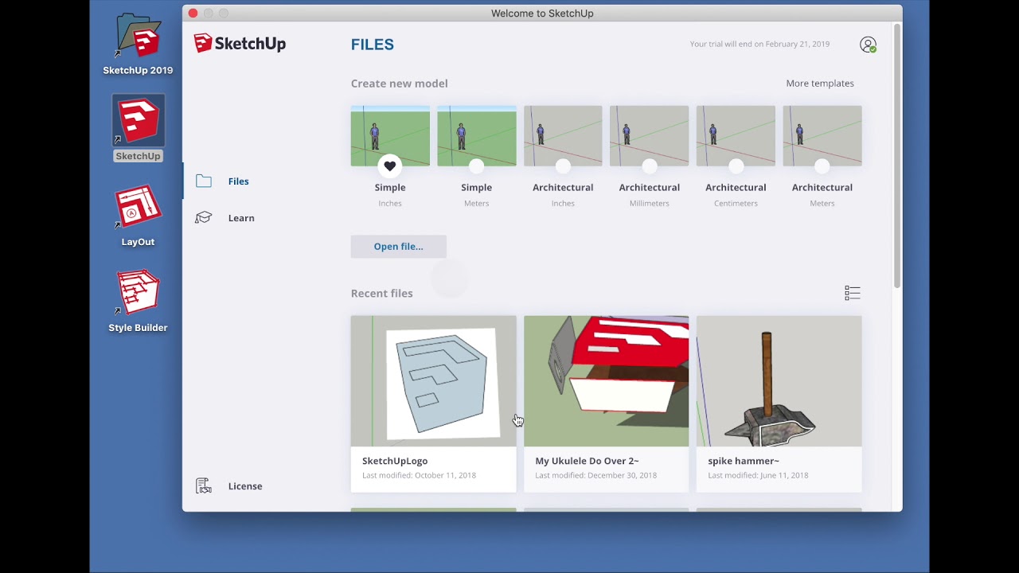Screen dimensions: 1019x573
Task: Create model from Simple Inches thumbnail
Action: coord(390,135)
